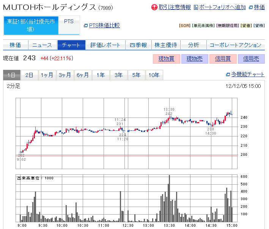Open the 評価レポート tab

105,45
